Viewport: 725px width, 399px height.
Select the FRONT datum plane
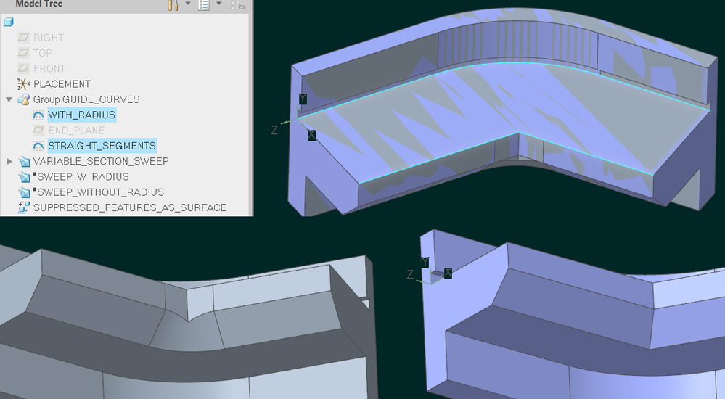49,68
